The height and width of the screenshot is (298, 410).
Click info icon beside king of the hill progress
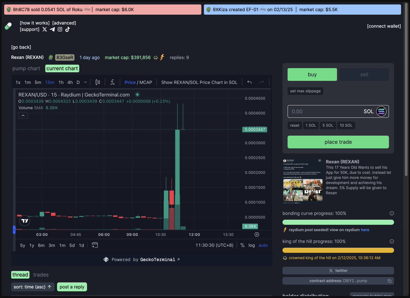(392, 241)
